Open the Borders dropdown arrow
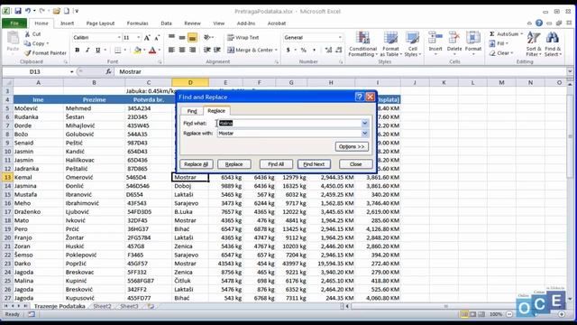Screen dimensions: 577x325 pyautogui.click(x=125, y=51)
